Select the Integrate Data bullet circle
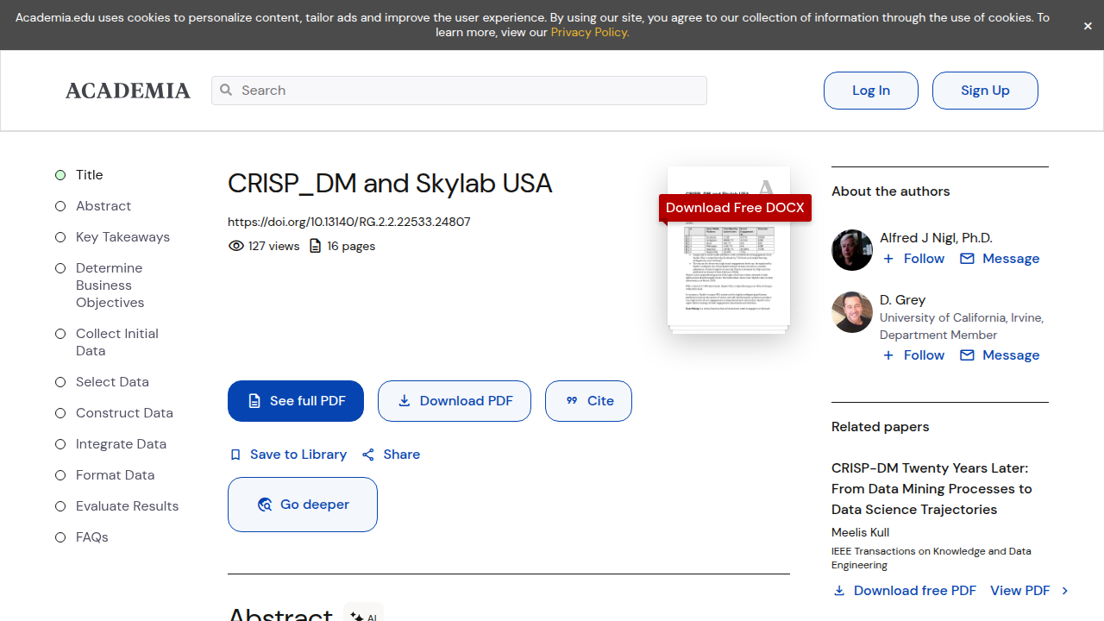 coord(60,444)
